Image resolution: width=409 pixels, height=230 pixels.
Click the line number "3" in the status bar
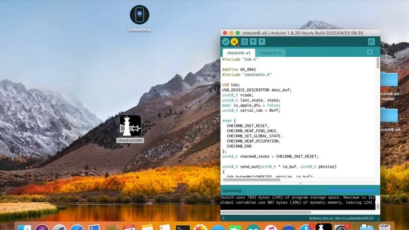click(x=223, y=218)
